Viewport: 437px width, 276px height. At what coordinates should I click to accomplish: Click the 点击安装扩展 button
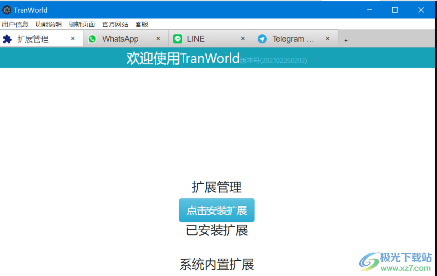pyautogui.click(x=217, y=210)
